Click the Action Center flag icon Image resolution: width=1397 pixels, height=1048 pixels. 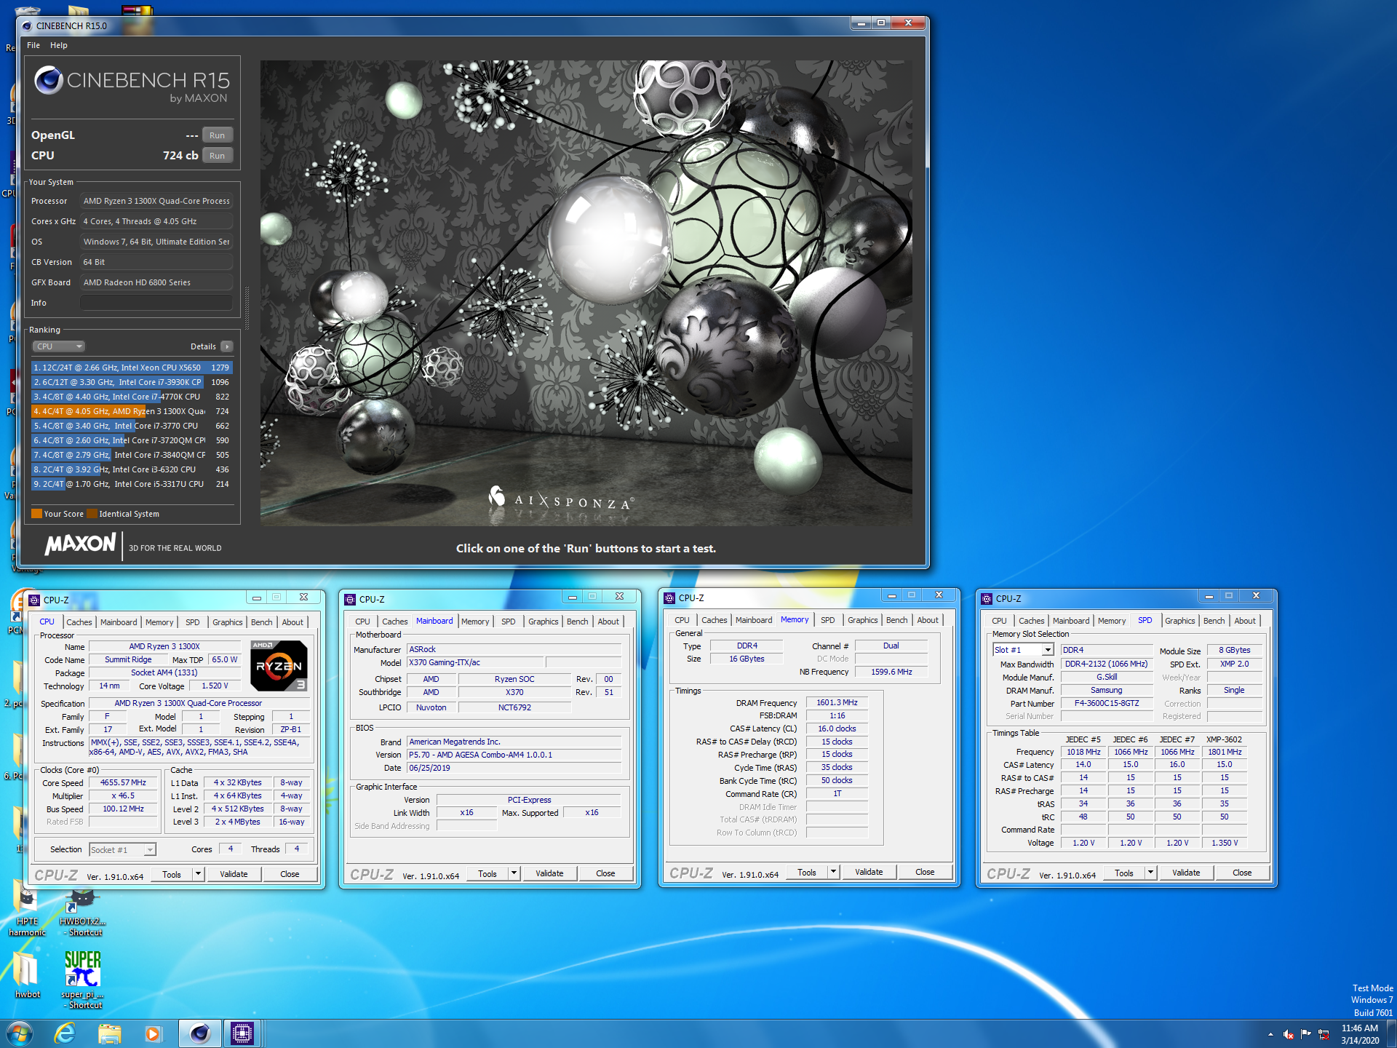tap(1306, 1034)
